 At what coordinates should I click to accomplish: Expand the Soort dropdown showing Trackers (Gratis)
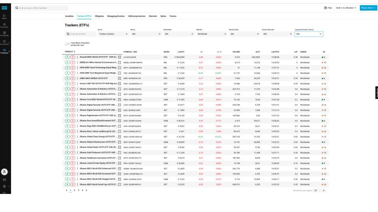pos(113,34)
